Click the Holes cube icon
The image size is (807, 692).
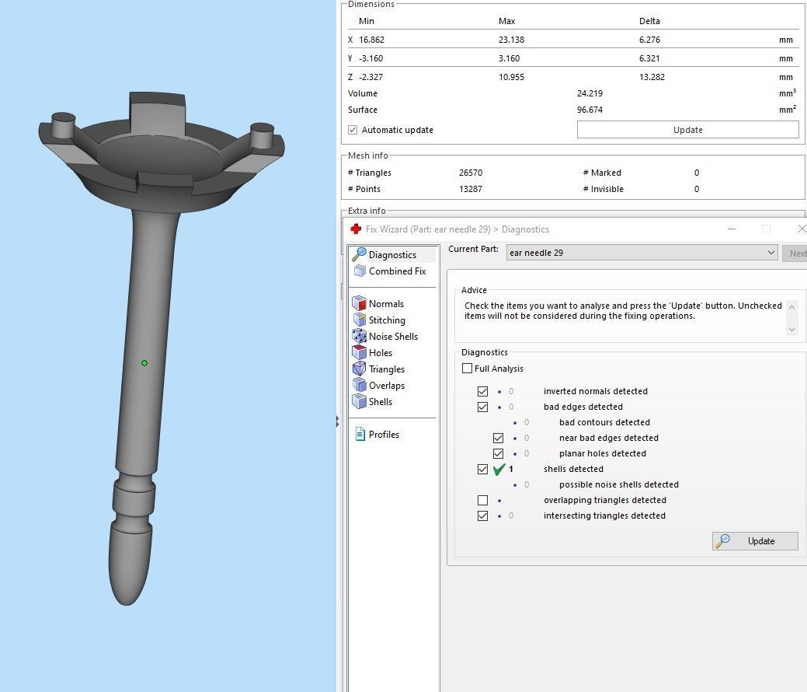coord(359,352)
